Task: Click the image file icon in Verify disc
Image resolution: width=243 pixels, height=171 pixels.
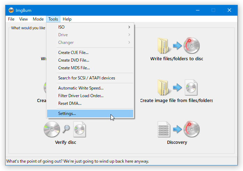Action: [x=79, y=129]
